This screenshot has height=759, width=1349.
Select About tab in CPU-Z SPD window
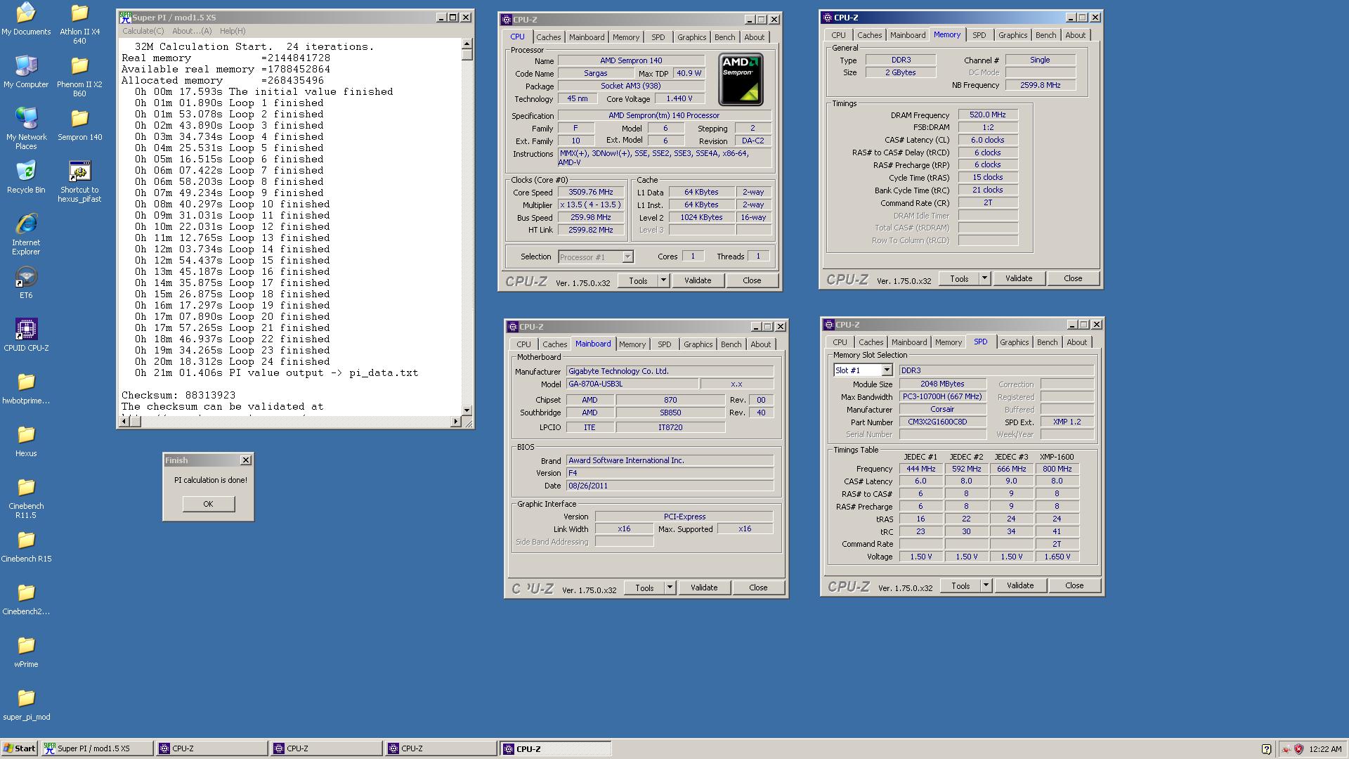click(1076, 342)
